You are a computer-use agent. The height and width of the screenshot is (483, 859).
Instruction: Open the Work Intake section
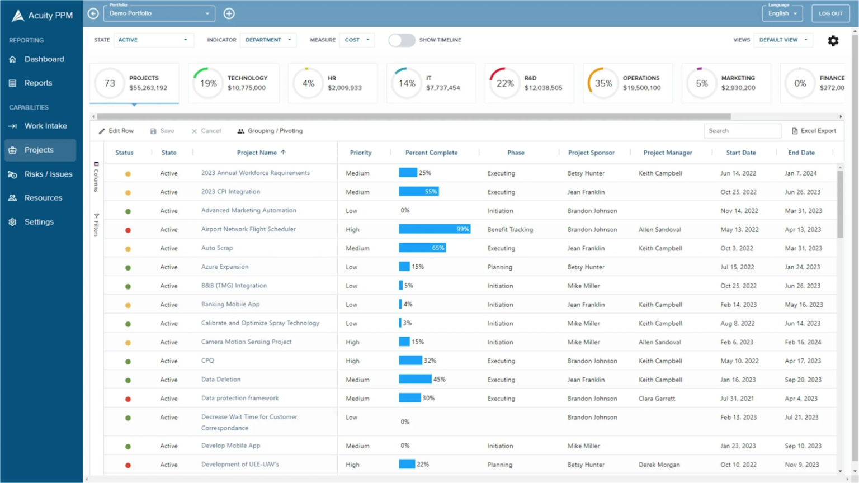point(44,125)
